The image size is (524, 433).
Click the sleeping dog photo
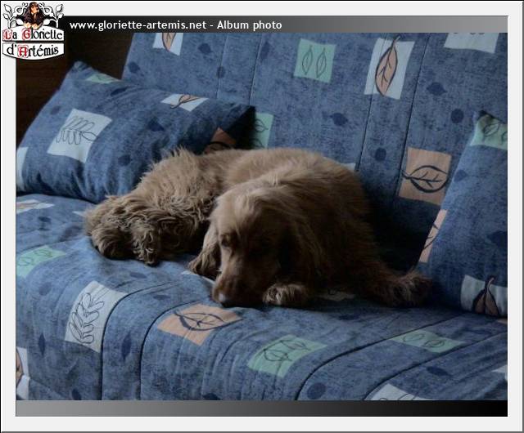[262, 216]
